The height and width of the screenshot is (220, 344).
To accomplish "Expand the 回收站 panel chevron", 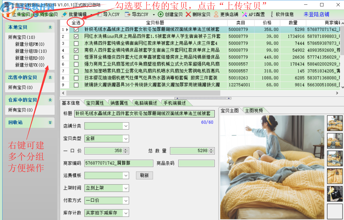I will [x=50, y=122].
